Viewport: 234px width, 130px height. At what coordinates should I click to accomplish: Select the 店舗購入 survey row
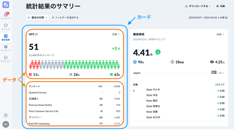click(x=74, y=99)
